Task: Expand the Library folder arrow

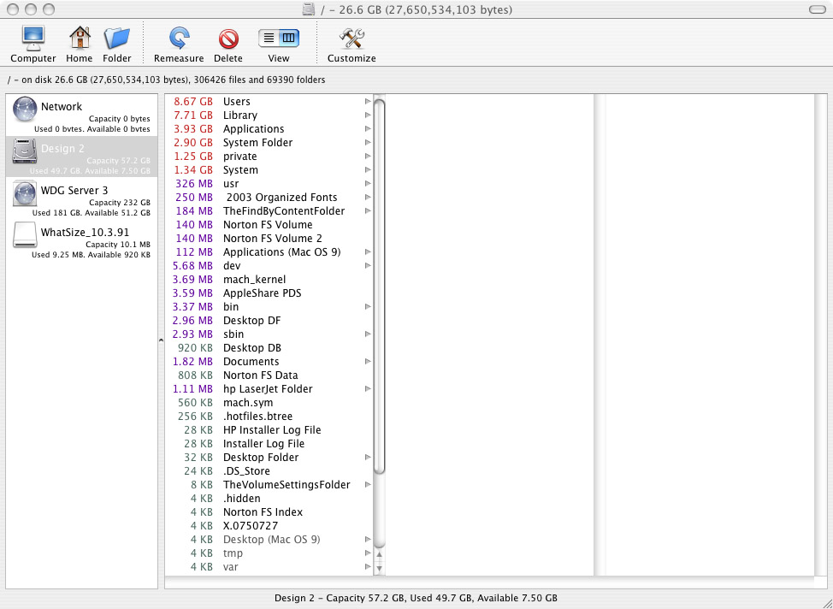Action: click(368, 115)
